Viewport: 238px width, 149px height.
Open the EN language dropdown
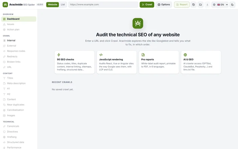point(223,4)
